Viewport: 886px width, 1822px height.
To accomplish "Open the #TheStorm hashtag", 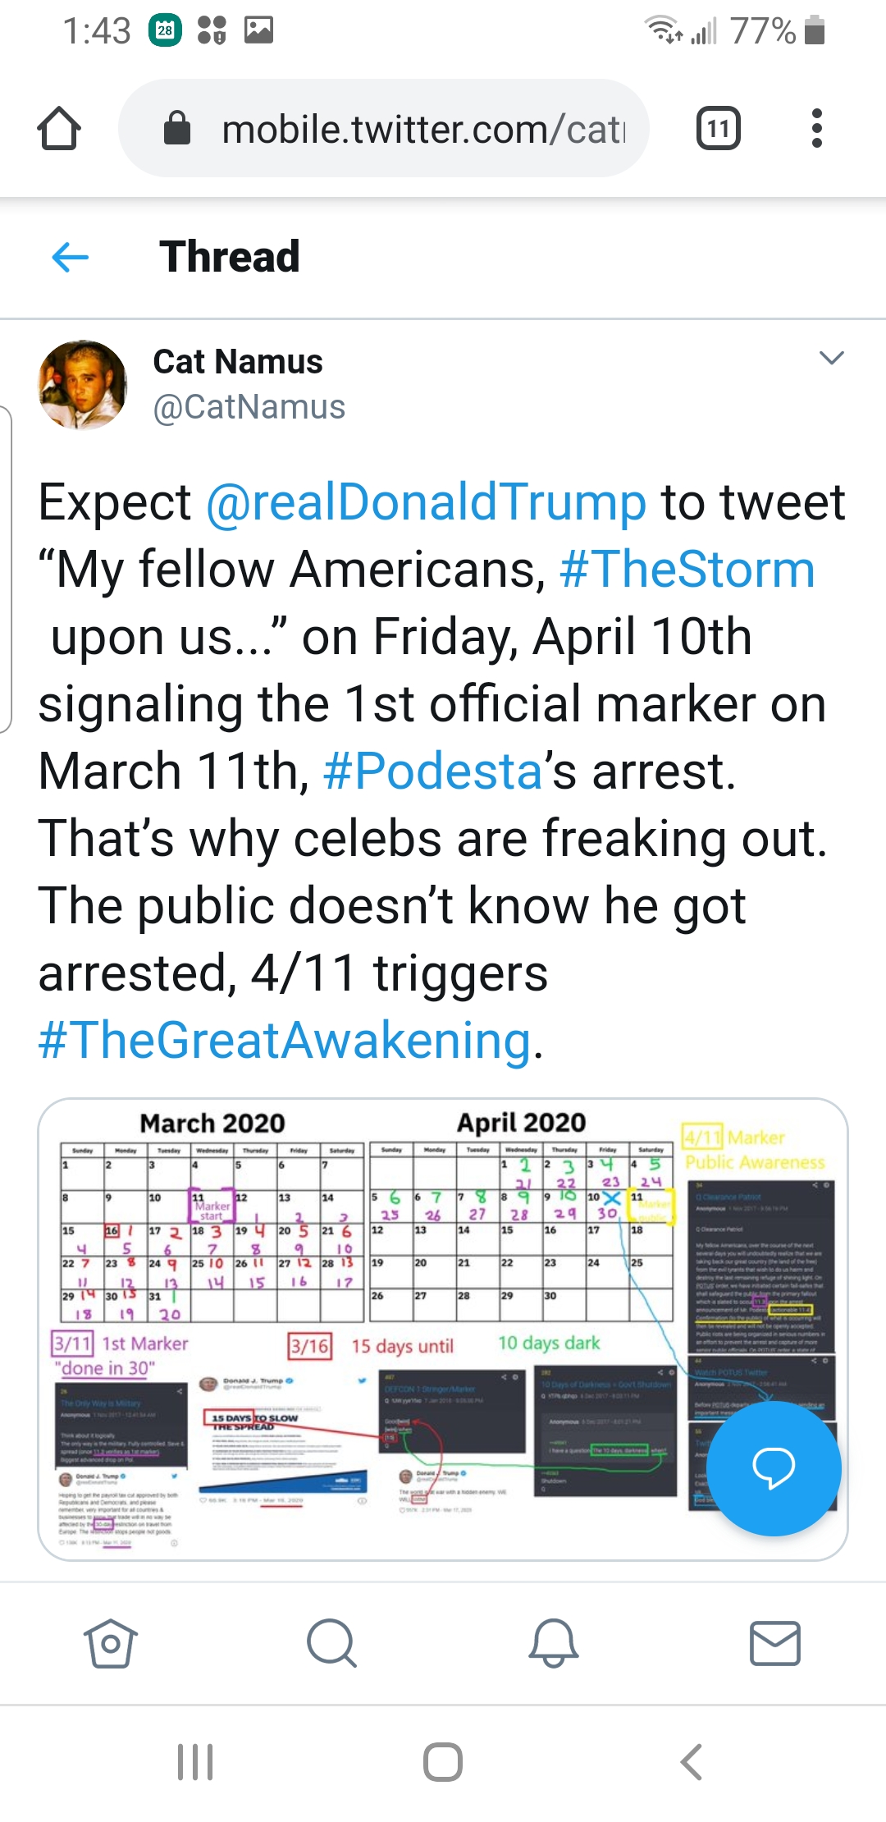I will [687, 570].
